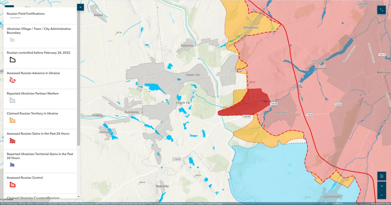Select Reported Ukrainian Territorial Gains label

point(40,156)
